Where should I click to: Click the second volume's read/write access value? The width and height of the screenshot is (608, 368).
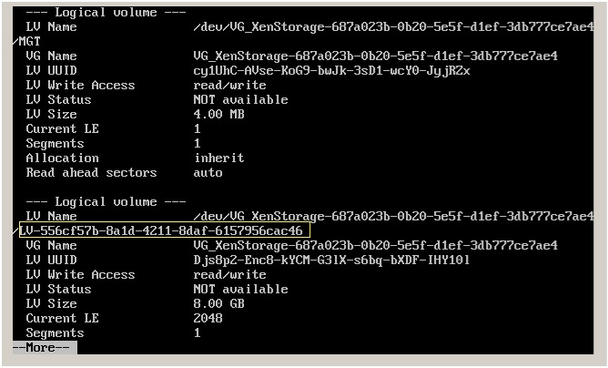[229, 274]
